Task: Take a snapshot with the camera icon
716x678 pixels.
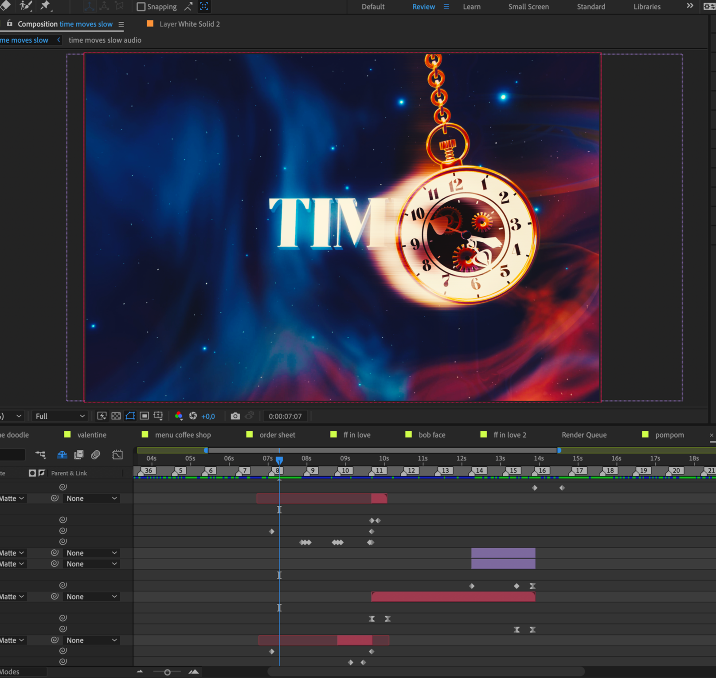Action: point(235,416)
